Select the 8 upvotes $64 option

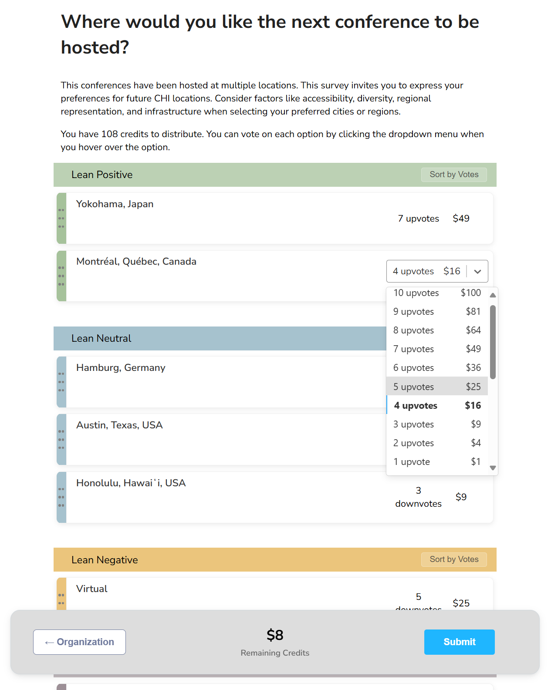pyautogui.click(x=437, y=330)
